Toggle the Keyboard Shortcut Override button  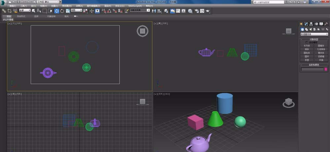point(97,11)
